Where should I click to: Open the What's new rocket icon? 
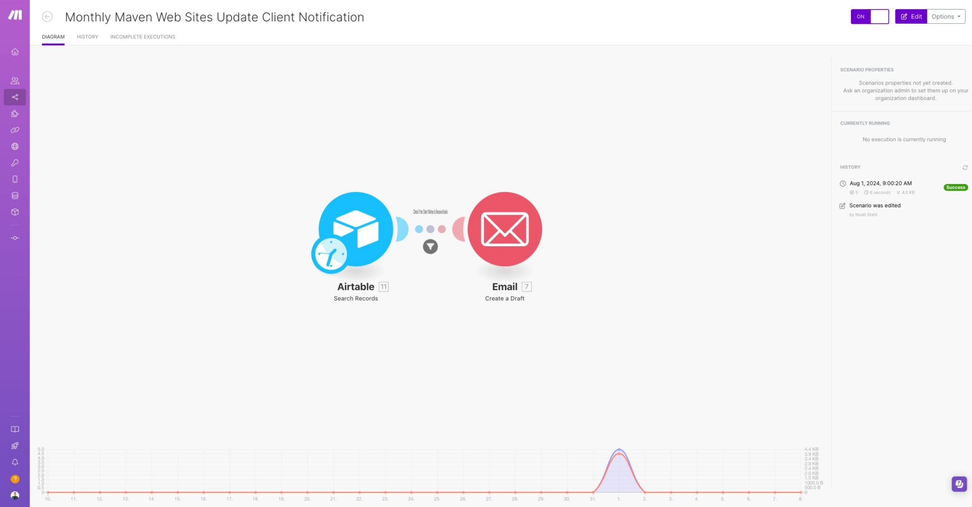pyautogui.click(x=15, y=446)
